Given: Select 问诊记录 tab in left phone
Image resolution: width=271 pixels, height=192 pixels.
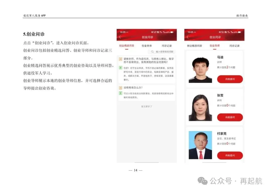Looking at the screenshot, I should click(x=167, y=46).
